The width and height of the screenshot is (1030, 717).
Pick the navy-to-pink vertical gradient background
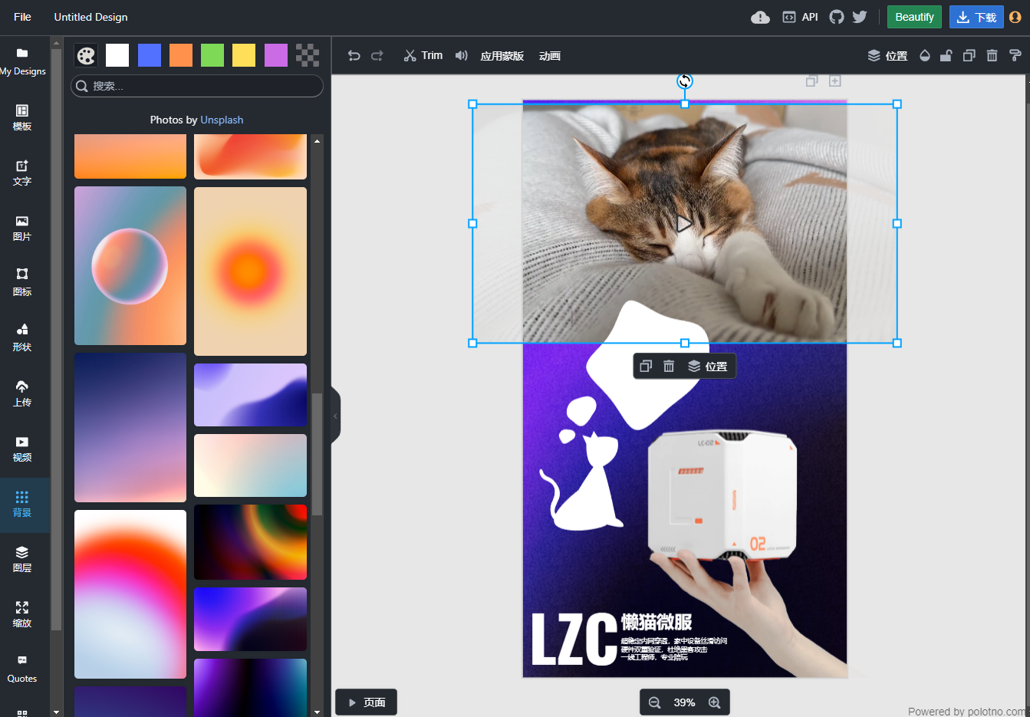[x=130, y=427]
